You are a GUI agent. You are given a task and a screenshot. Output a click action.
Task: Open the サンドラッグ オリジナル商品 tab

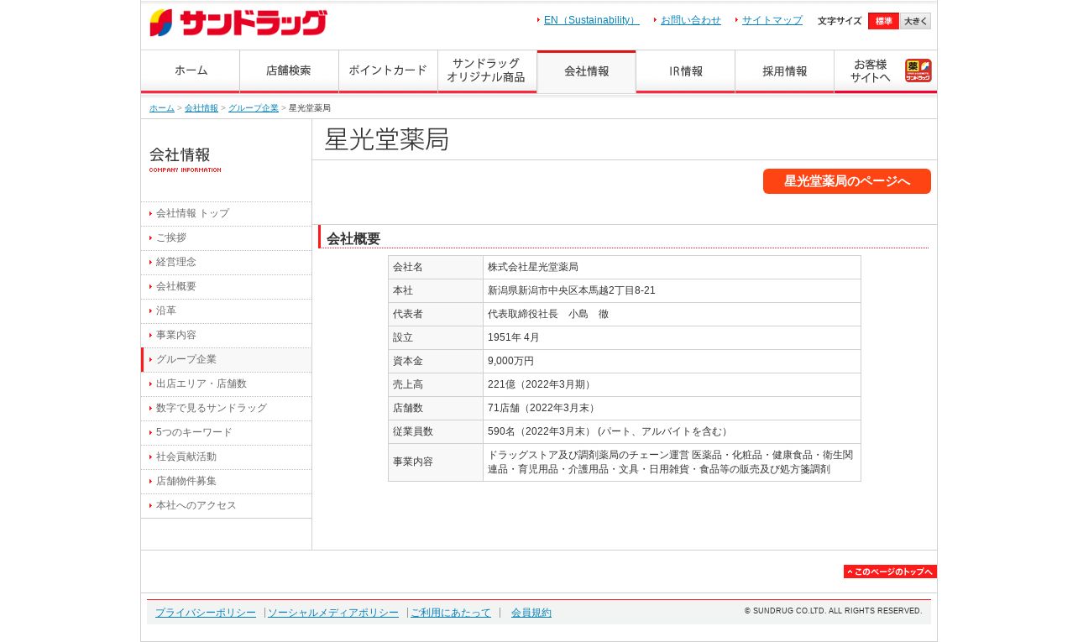[x=488, y=71]
